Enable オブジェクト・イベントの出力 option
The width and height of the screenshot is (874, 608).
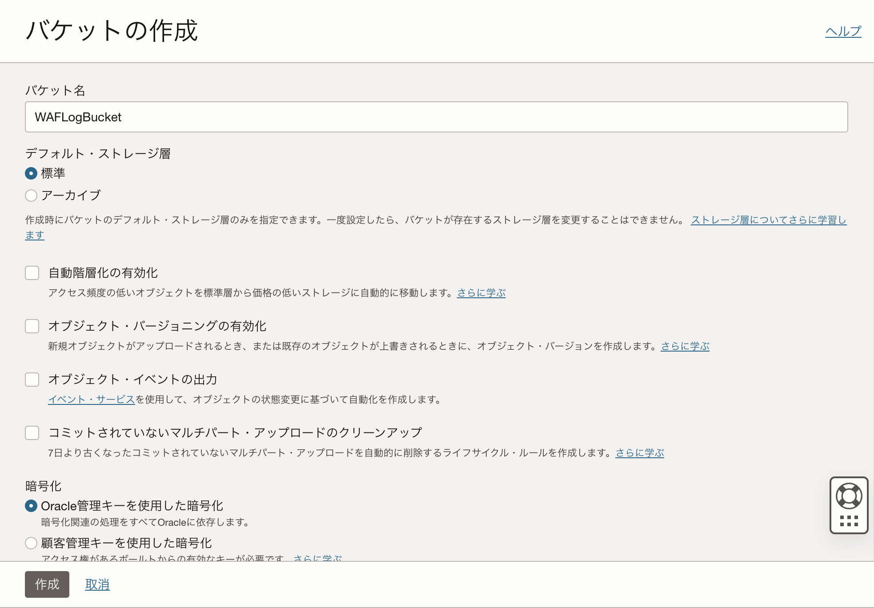(32, 380)
